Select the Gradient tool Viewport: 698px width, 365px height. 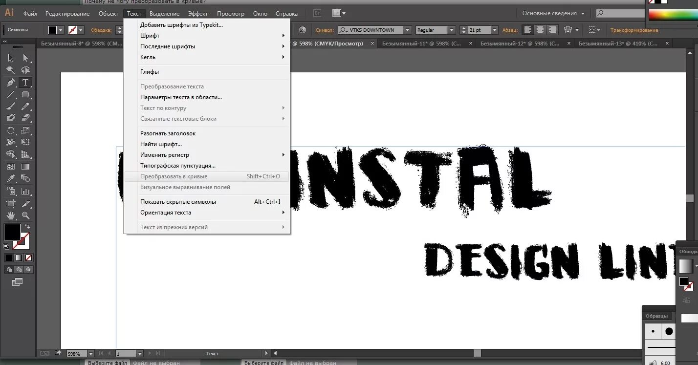26,167
